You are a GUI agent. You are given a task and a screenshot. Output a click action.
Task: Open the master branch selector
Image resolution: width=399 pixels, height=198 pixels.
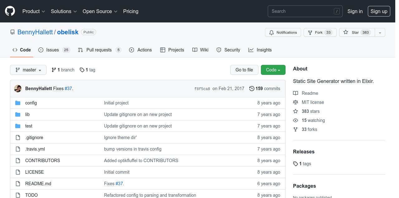tap(28, 70)
